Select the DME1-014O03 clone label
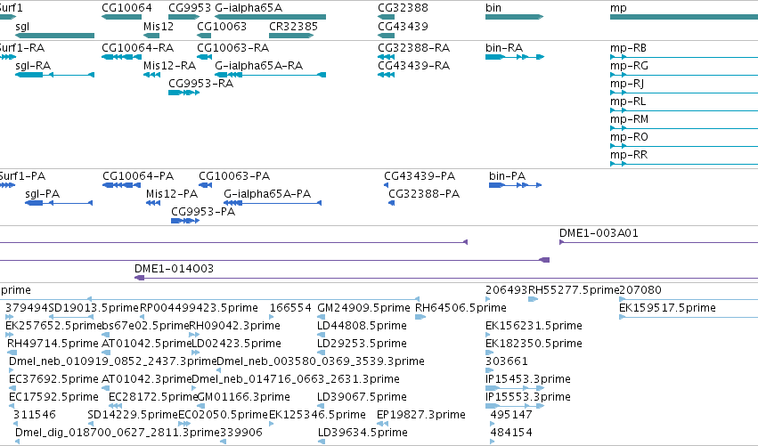Image resolution: width=758 pixels, height=446 pixels. point(174,269)
